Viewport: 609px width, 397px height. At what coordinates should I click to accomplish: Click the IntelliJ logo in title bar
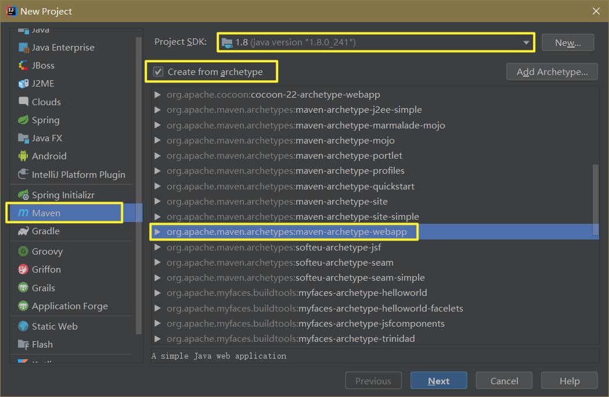tap(12, 11)
